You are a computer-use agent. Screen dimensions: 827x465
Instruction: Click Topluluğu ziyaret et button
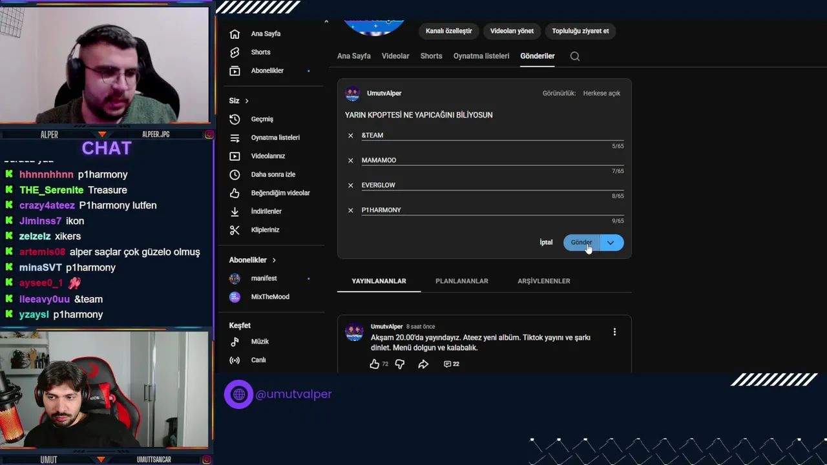580,31
